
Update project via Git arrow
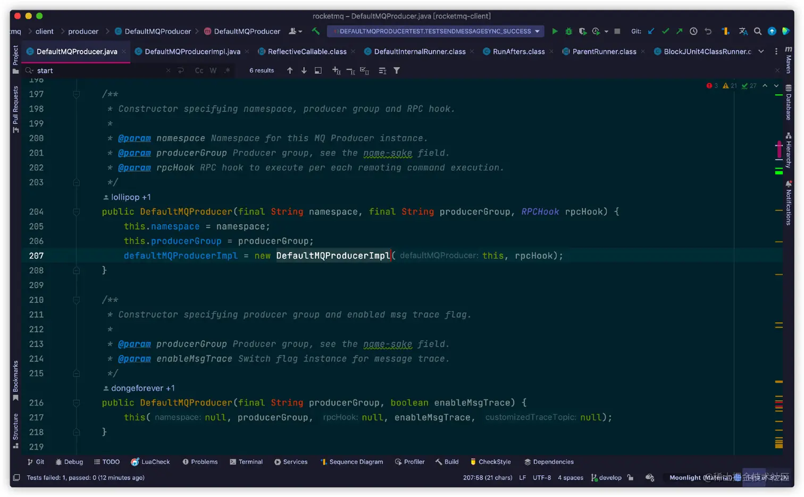pyautogui.click(x=651, y=31)
